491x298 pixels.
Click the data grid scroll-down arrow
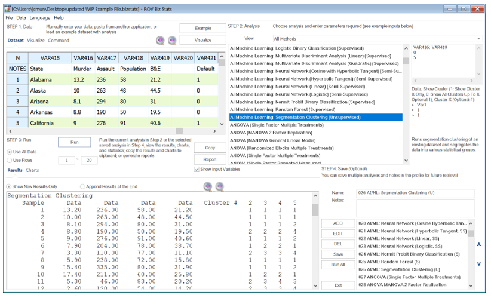tap(222, 124)
